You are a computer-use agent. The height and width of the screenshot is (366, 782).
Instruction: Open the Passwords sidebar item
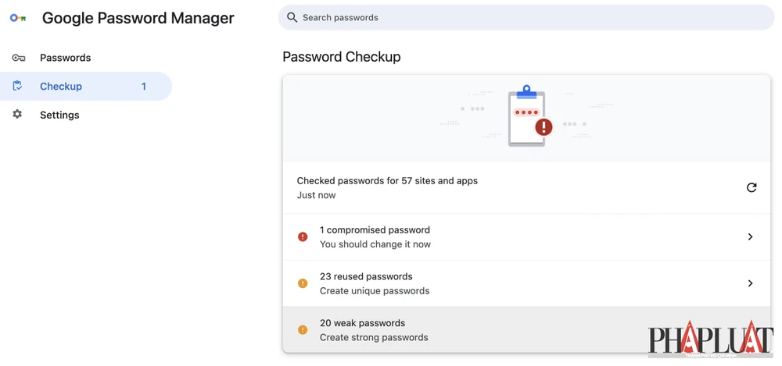65,58
